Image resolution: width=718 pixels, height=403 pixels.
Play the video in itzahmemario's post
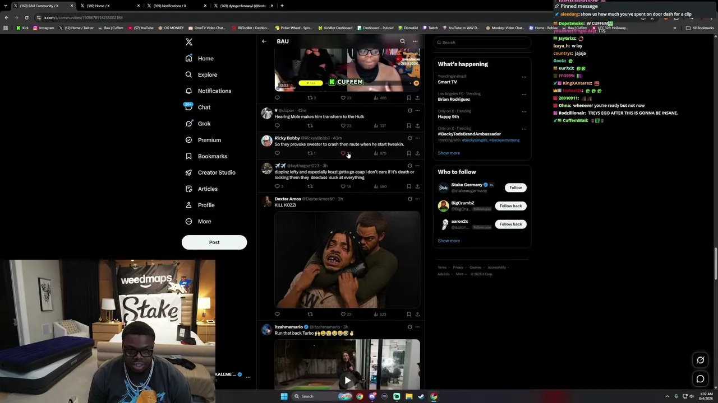click(347, 381)
